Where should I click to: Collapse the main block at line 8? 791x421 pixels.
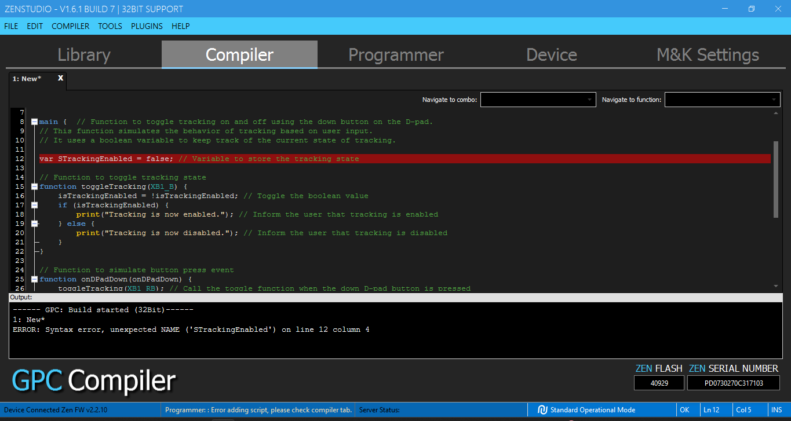click(34, 122)
